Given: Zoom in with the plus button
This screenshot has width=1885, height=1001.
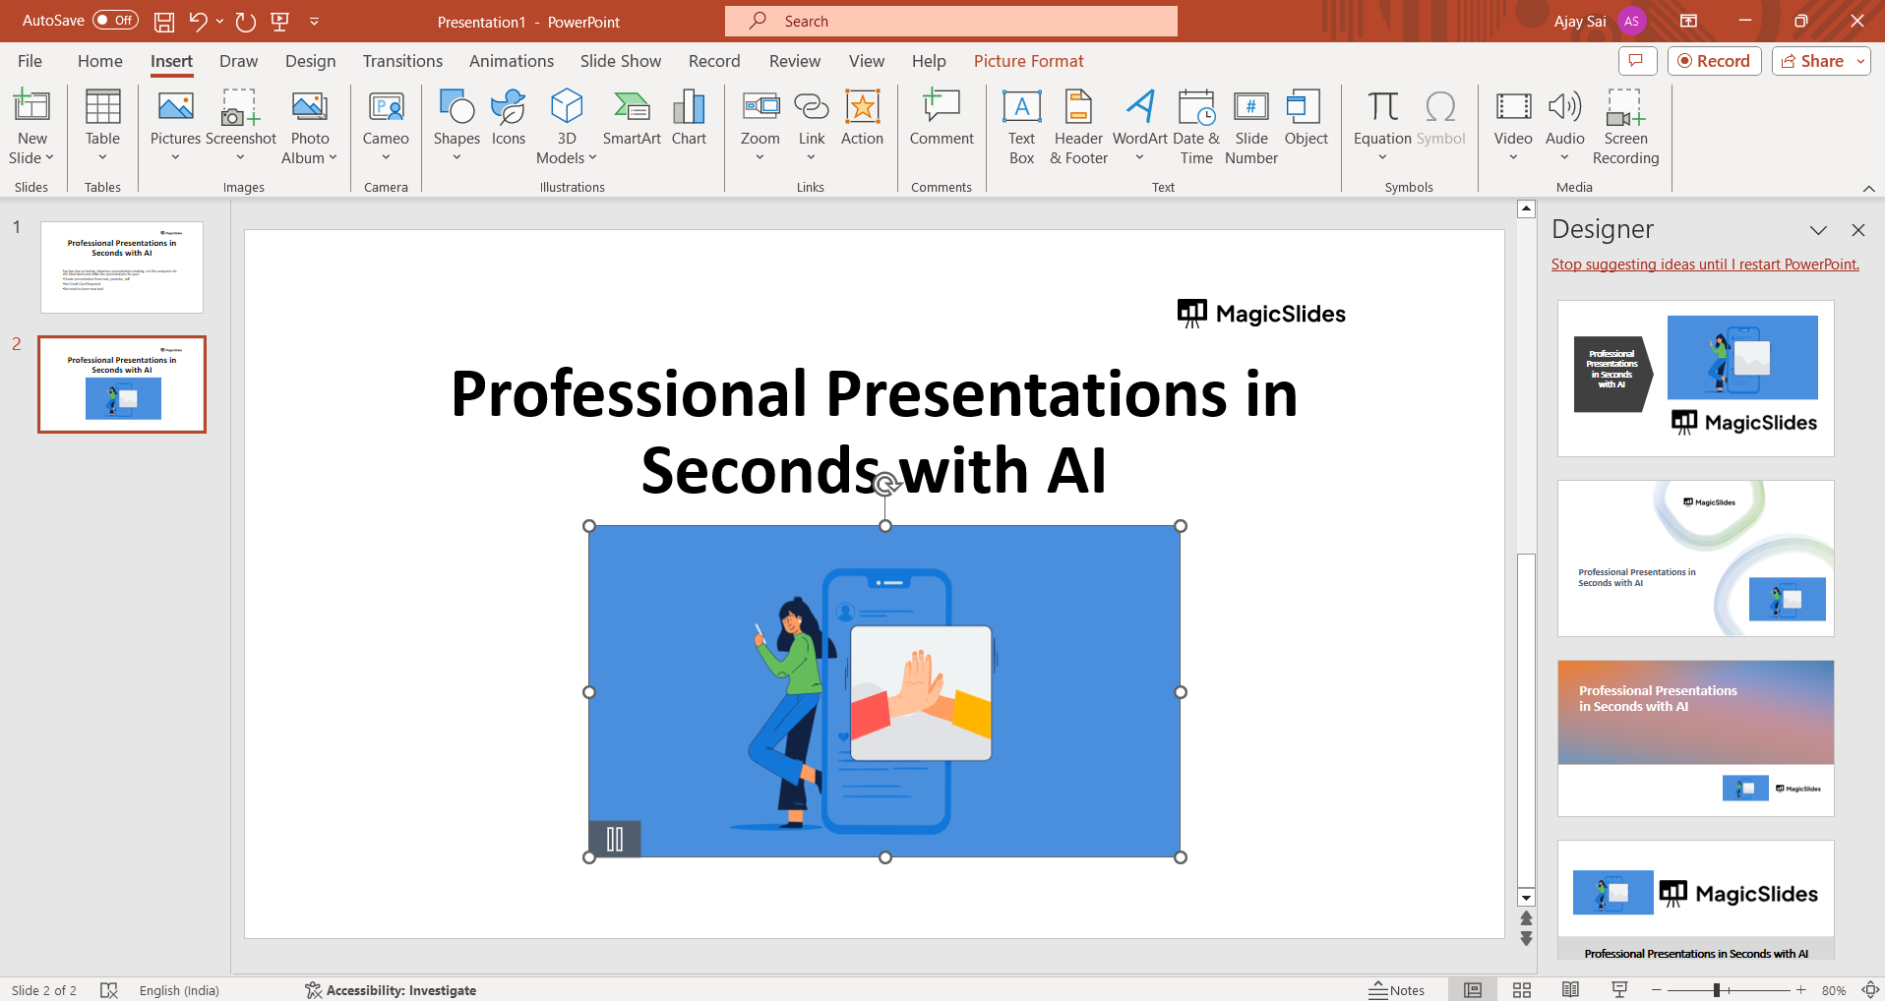Looking at the screenshot, I should click(x=1800, y=990).
